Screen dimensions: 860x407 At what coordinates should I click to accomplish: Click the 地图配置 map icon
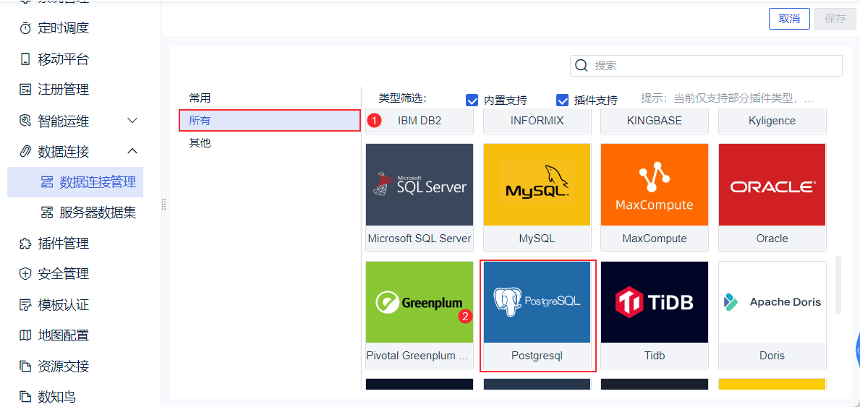pos(25,335)
